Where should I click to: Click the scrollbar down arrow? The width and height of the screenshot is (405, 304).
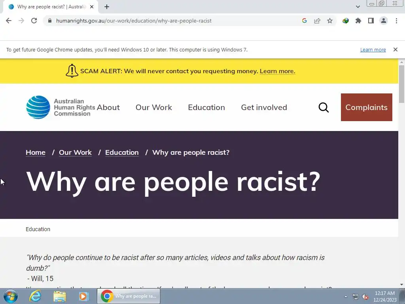402,285
